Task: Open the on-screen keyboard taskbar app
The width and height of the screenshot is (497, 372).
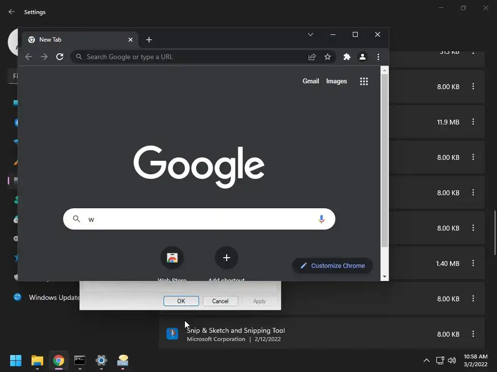Action: pyautogui.click(x=123, y=360)
